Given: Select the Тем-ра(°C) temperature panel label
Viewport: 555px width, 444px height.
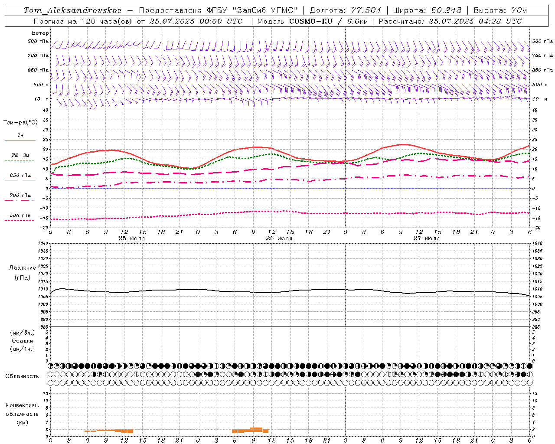Looking at the screenshot, I should pos(20,122).
